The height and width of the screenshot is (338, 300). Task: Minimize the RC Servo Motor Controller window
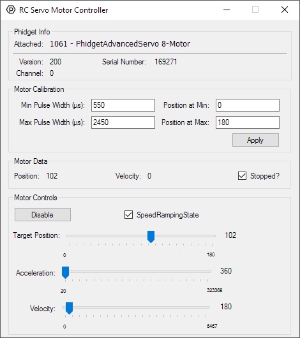tap(227, 10)
